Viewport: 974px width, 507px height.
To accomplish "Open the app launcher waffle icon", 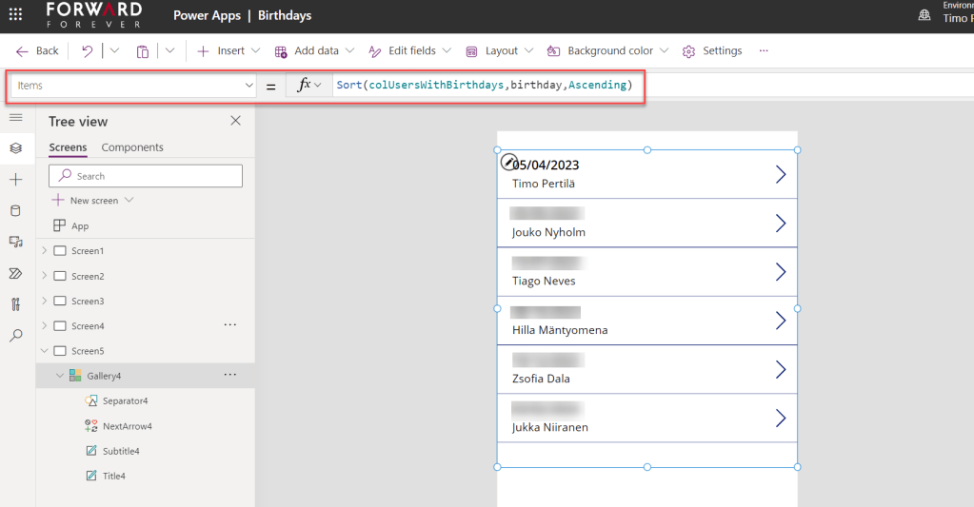I will (x=15, y=15).
